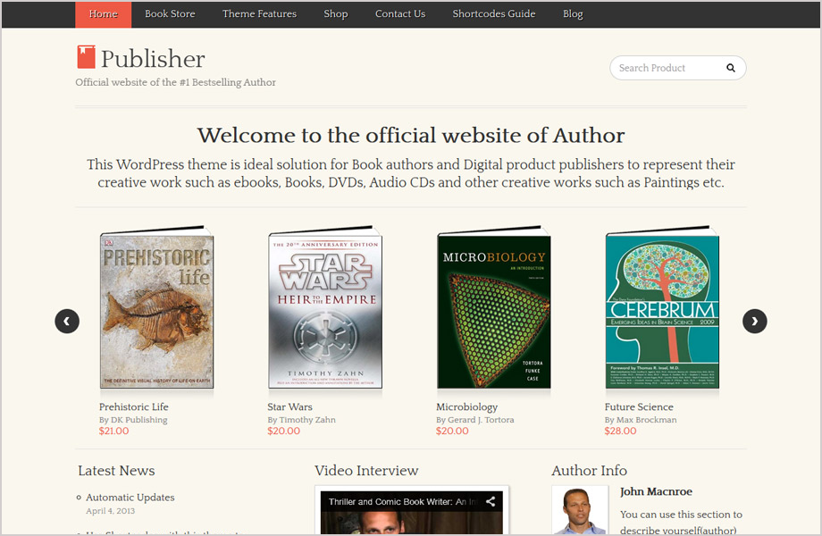Click the Star Wars title link
The height and width of the screenshot is (536, 822).
click(289, 406)
